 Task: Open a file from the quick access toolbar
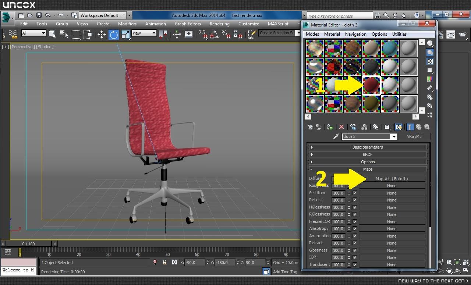(30, 15)
